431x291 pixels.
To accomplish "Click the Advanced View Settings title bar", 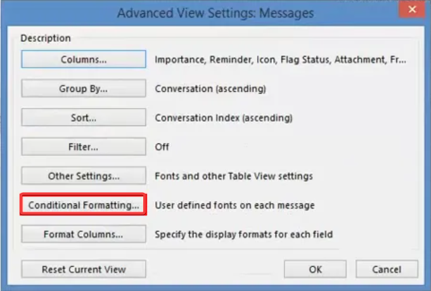I will [215, 13].
